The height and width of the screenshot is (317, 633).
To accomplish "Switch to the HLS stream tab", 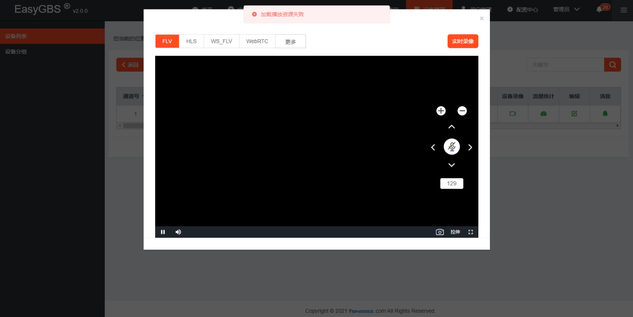I will pyautogui.click(x=191, y=41).
